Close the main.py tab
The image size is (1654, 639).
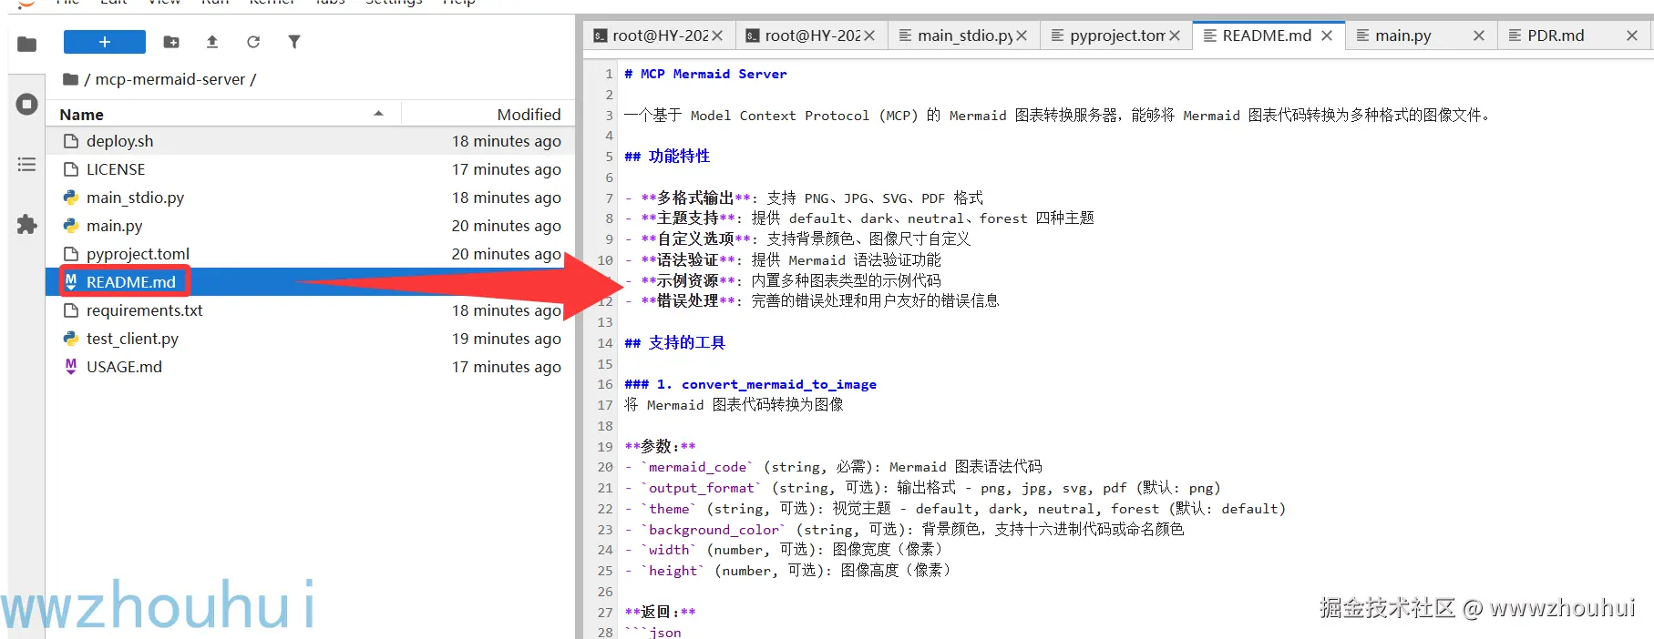tap(1479, 35)
